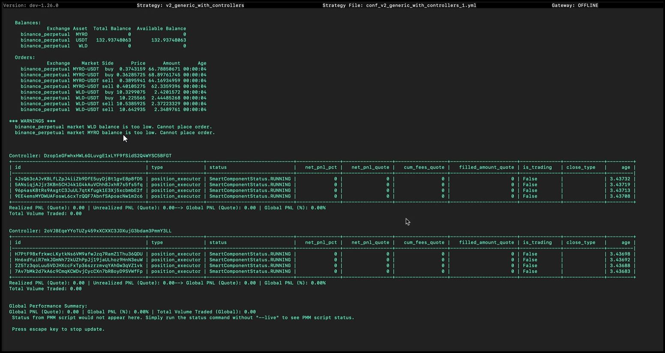Click the WLD balance too low warning
665x353 pixels.
click(114, 127)
